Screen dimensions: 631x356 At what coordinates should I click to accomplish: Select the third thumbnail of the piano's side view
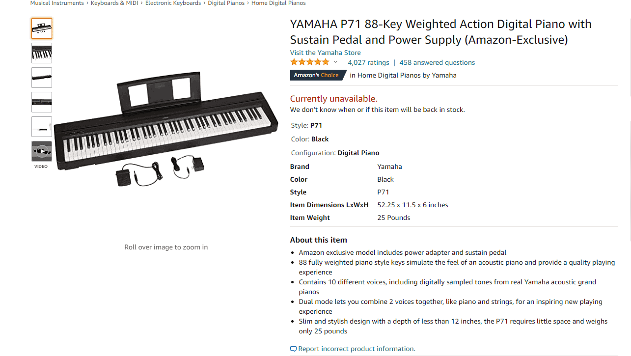tap(42, 78)
